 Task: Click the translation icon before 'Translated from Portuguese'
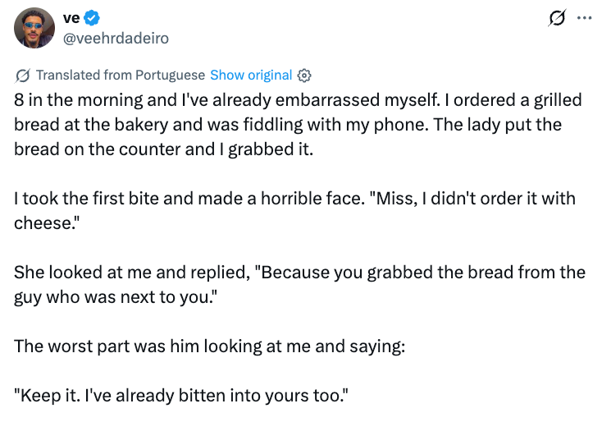click(23, 76)
